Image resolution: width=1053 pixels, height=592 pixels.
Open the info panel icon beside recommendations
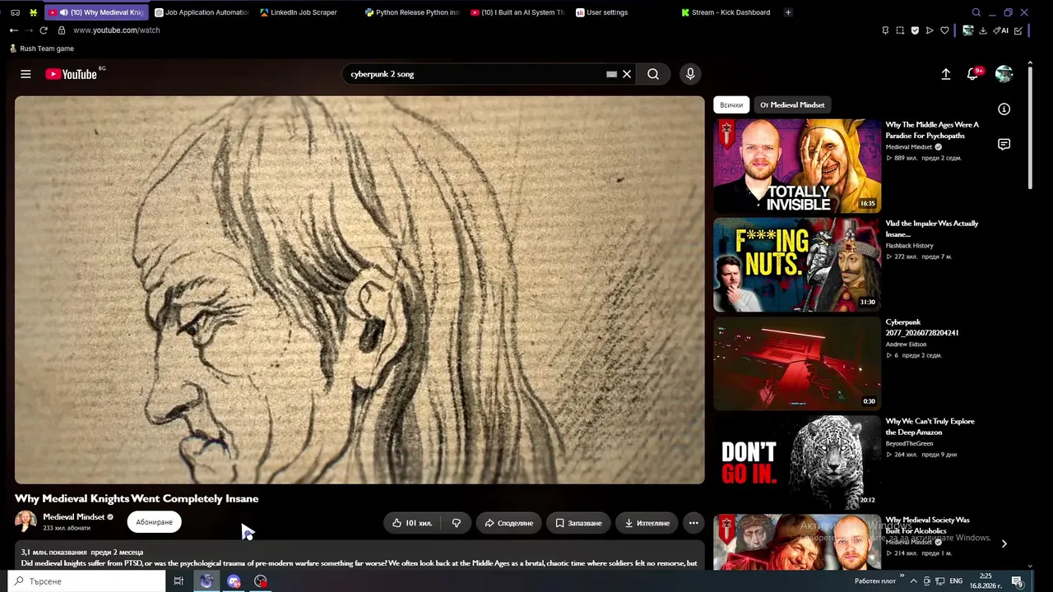(1004, 109)
